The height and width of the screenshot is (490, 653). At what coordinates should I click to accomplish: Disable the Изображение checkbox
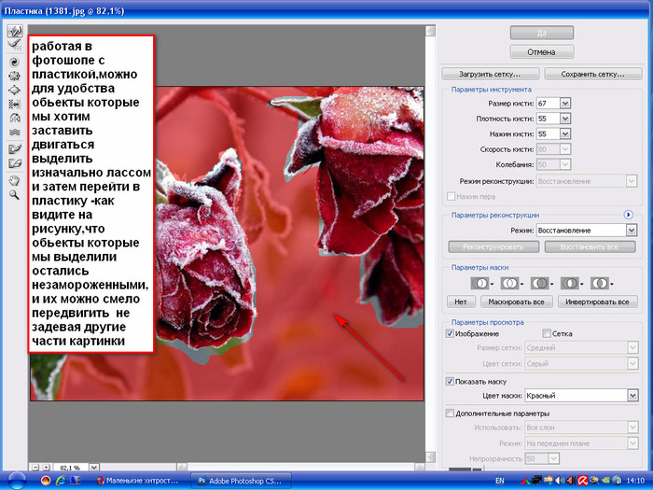[451, 333]
